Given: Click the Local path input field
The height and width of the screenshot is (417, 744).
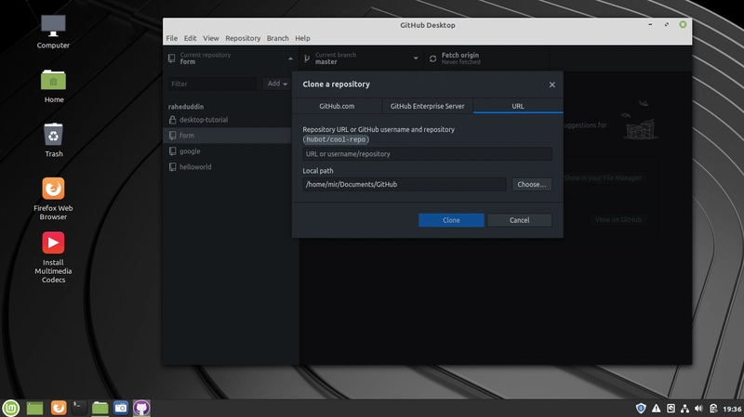Looking at the screenshot, I should pos(405,184).
